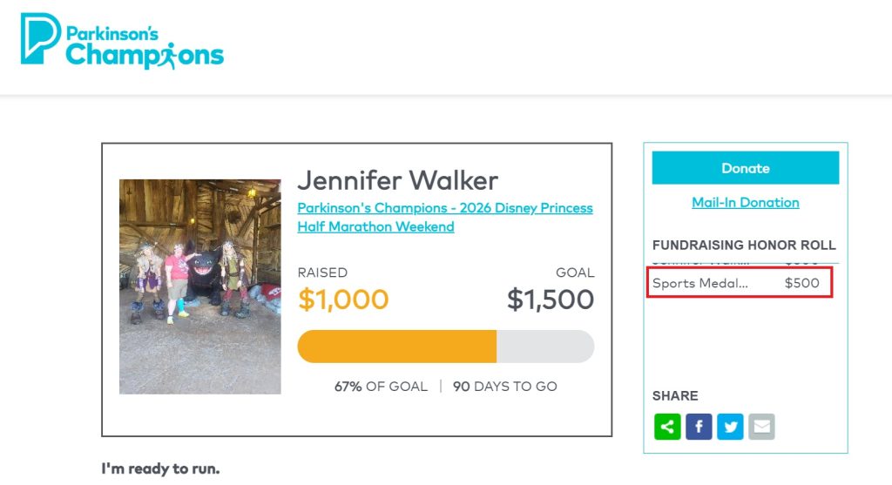This screenshot has height=485, width=892.
Task: Share via the email envelope icon
Action: coord(761,427)
